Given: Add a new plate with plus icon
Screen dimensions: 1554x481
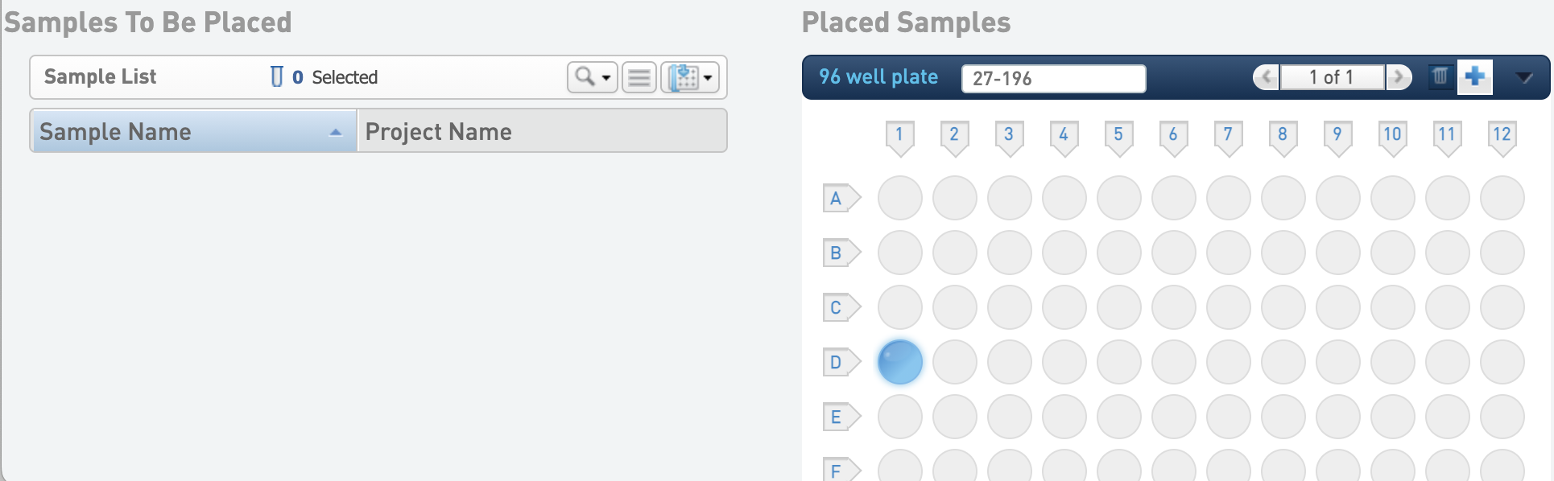Looking at the screenshot, I should [1475, 77].
